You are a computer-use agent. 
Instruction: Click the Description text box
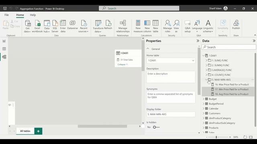[x=171, y=77]
